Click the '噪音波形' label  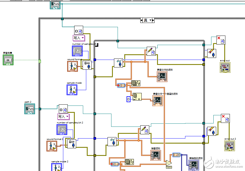tap(156, 148)
